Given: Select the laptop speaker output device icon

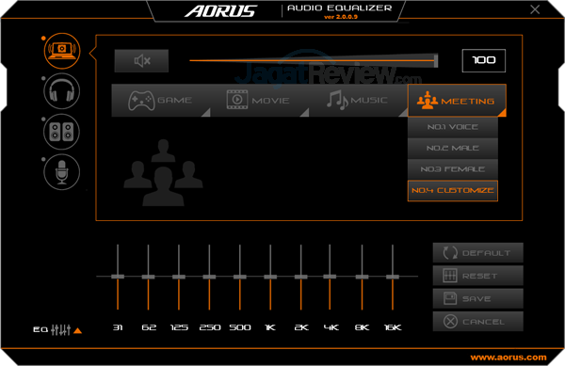Looking at the screenshot, I should [x=62, y=51].
